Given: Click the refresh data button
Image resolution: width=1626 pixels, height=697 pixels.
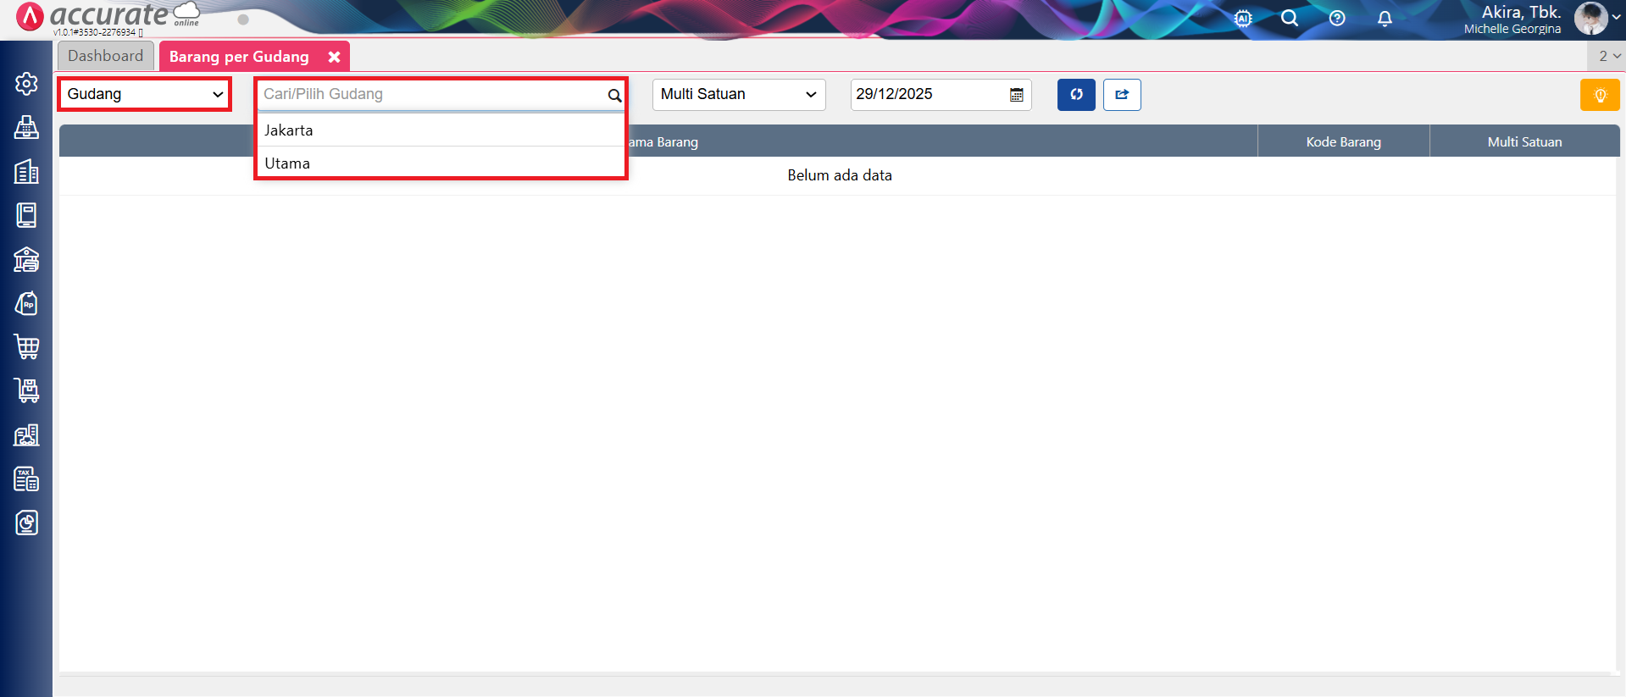Looking at the screenshot, I should 1076,95.
